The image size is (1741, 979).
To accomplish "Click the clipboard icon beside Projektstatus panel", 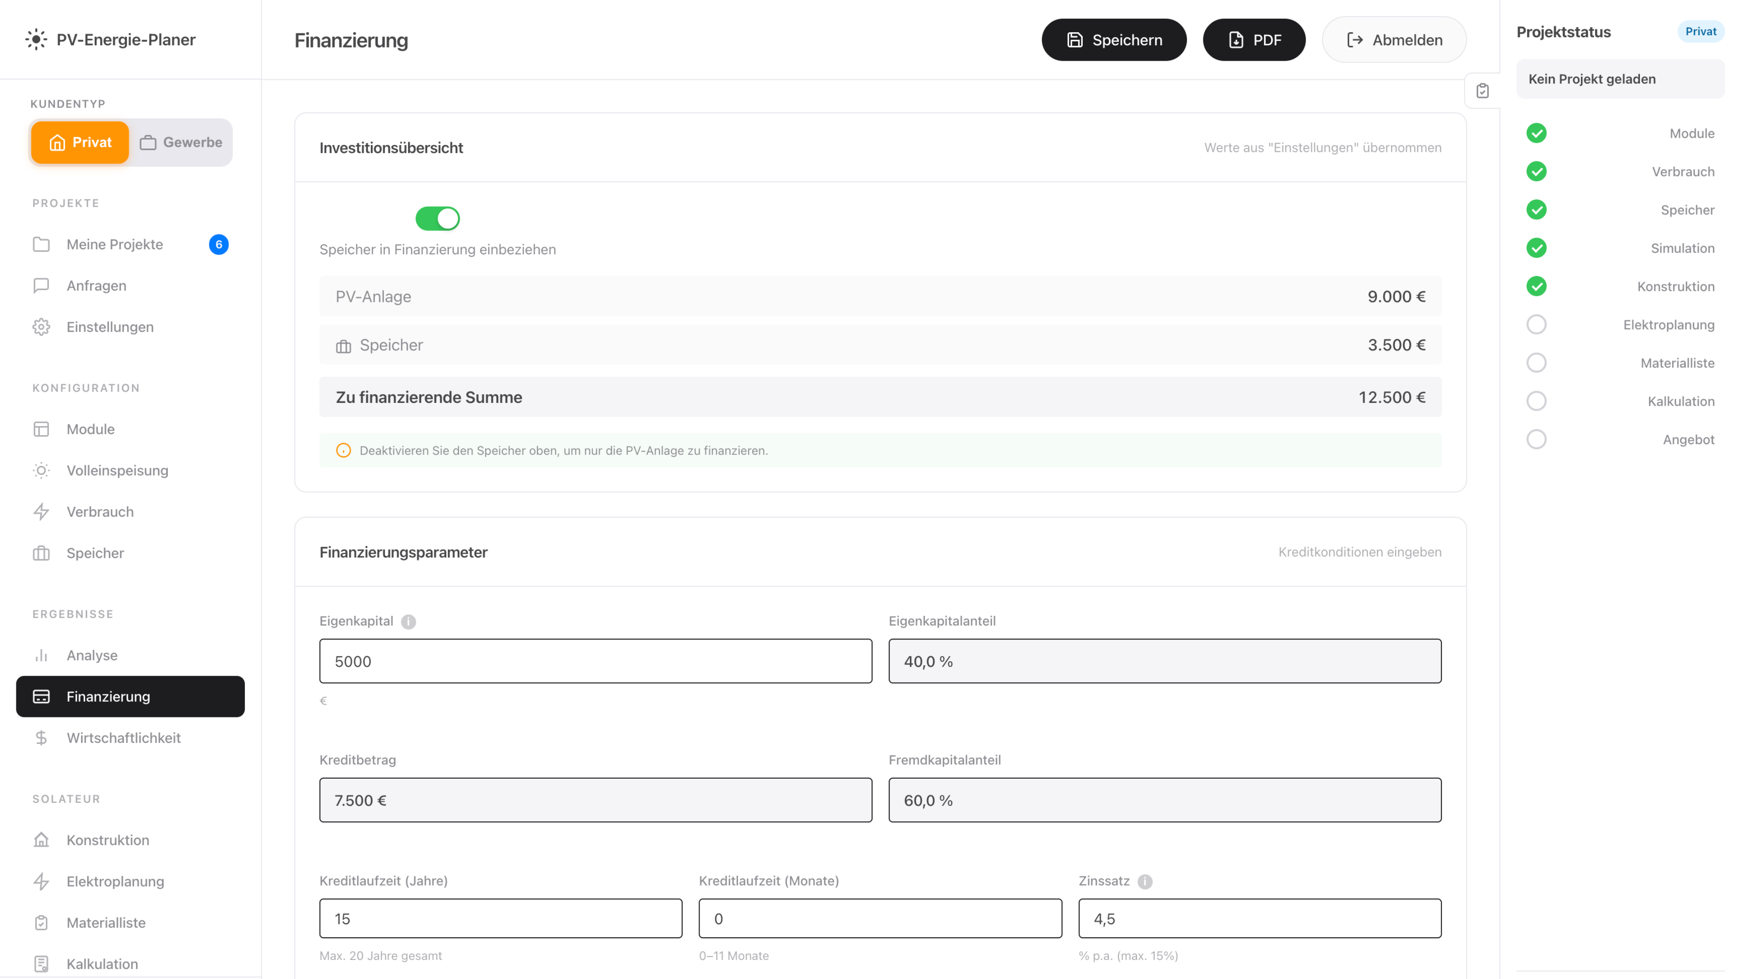I will click(1482, 91).
